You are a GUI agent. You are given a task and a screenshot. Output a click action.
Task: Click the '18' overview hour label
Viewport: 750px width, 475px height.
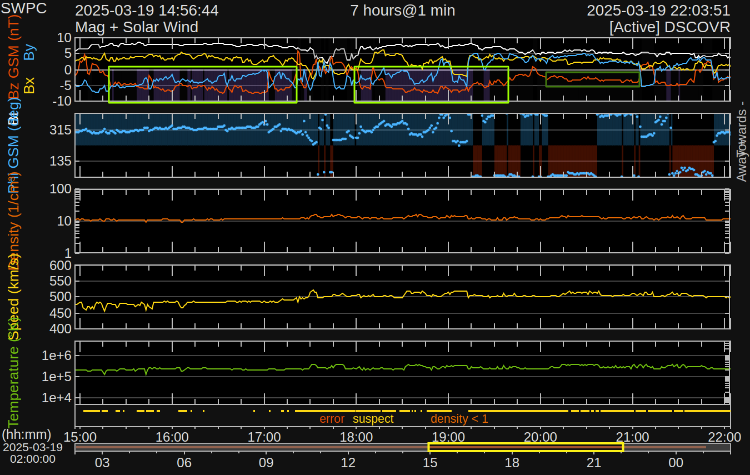point(512,462)
